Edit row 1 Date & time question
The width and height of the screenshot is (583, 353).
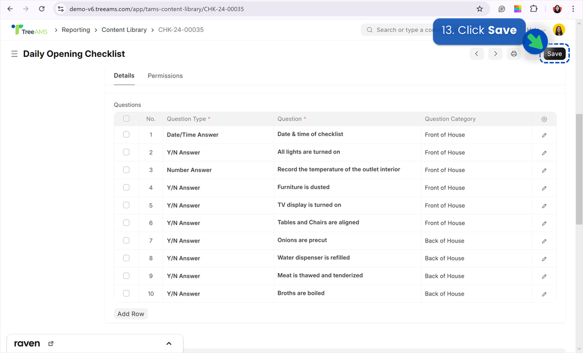(544, 135)
